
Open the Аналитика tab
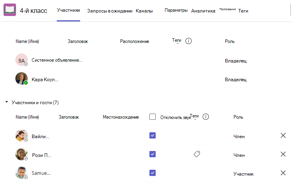coord(203,11)
